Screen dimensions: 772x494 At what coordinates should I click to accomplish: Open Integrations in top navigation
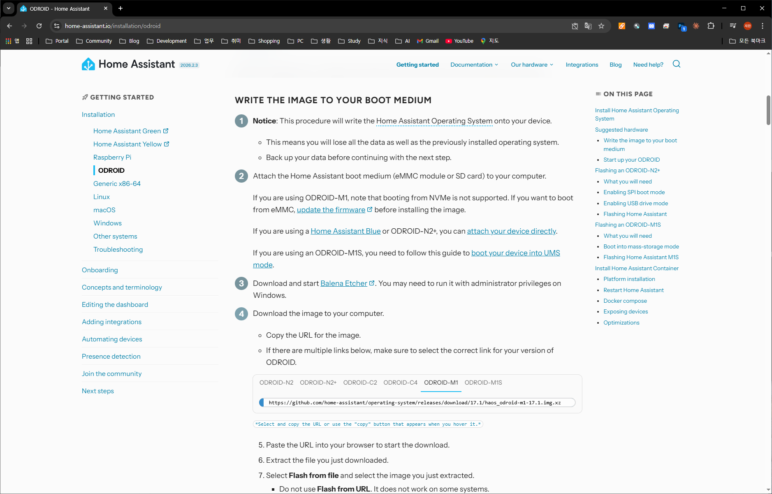coord(582,65)
